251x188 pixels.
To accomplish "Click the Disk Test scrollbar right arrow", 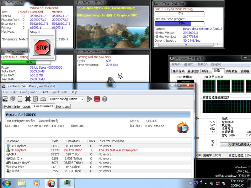I will (x=217, y=45).
